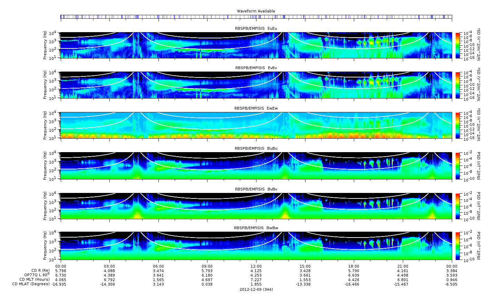Click inside the EwEw spectrogram plot
This screenshot has width=486, height=297.
[256, 125]
